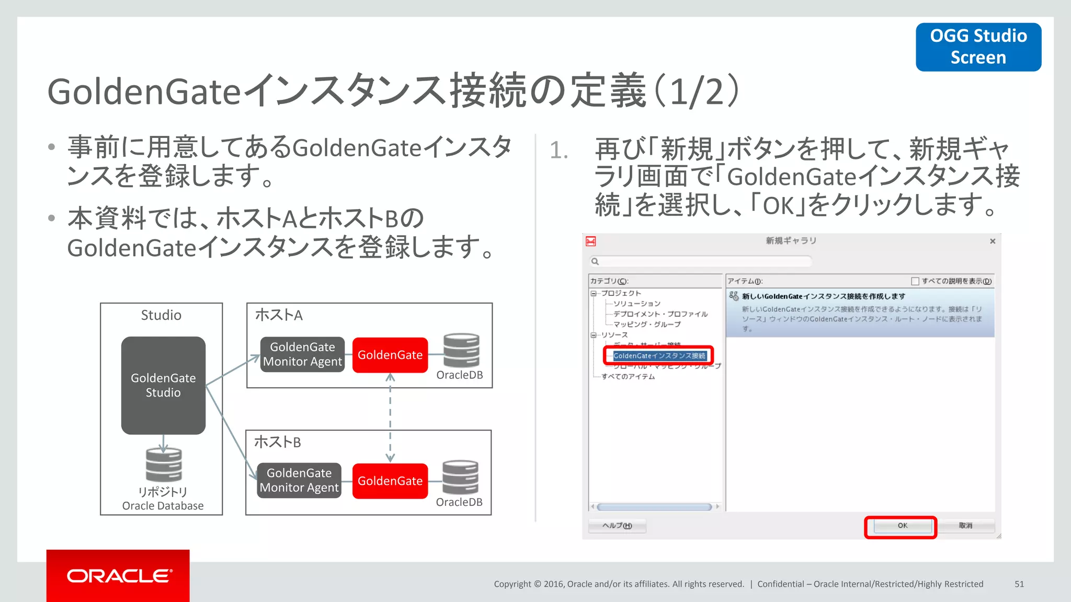
Task: Click the repository database icon under Studio
Action: [164, 464]
